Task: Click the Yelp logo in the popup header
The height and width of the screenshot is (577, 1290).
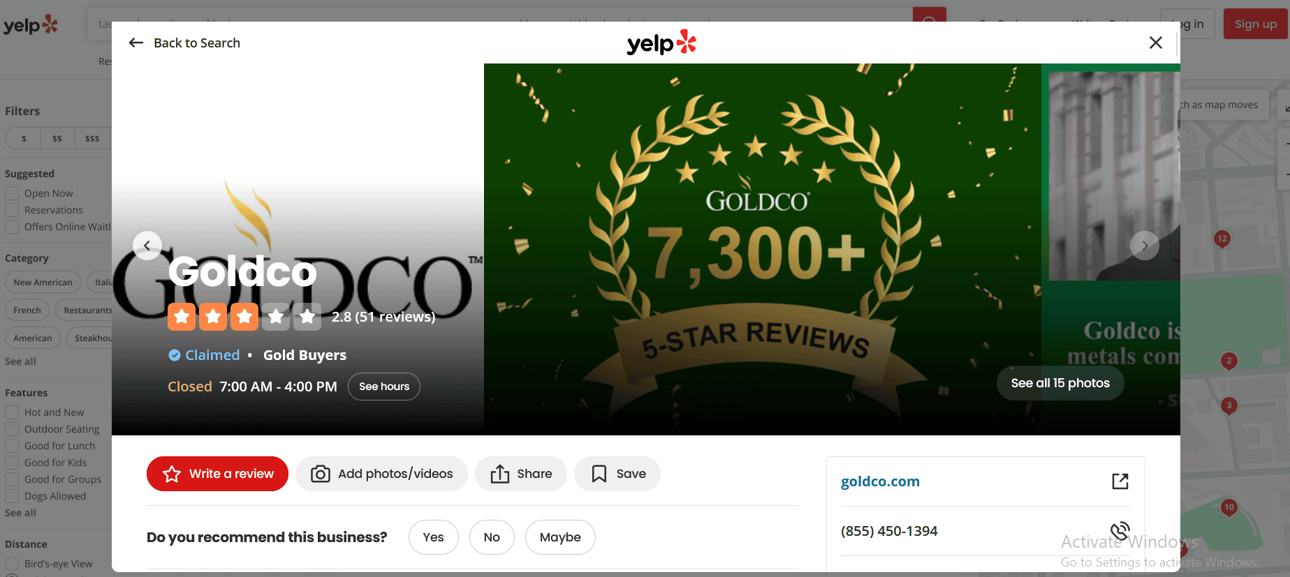Action: (661, 43)
